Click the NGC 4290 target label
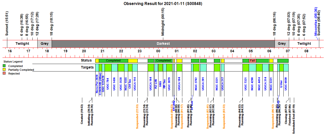326x140 pixels. [252, 83]
